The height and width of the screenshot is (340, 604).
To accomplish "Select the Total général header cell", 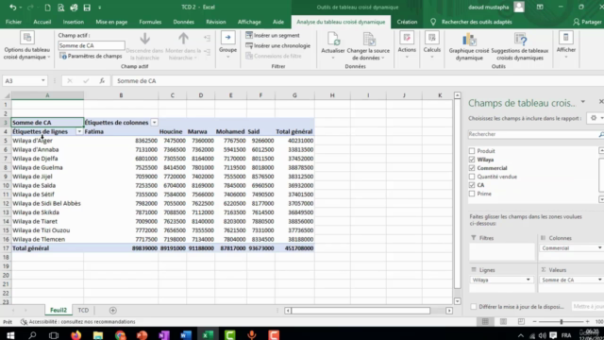I will 294,132.
